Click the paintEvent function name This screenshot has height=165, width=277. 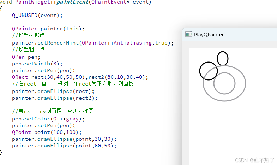point(72,2)
